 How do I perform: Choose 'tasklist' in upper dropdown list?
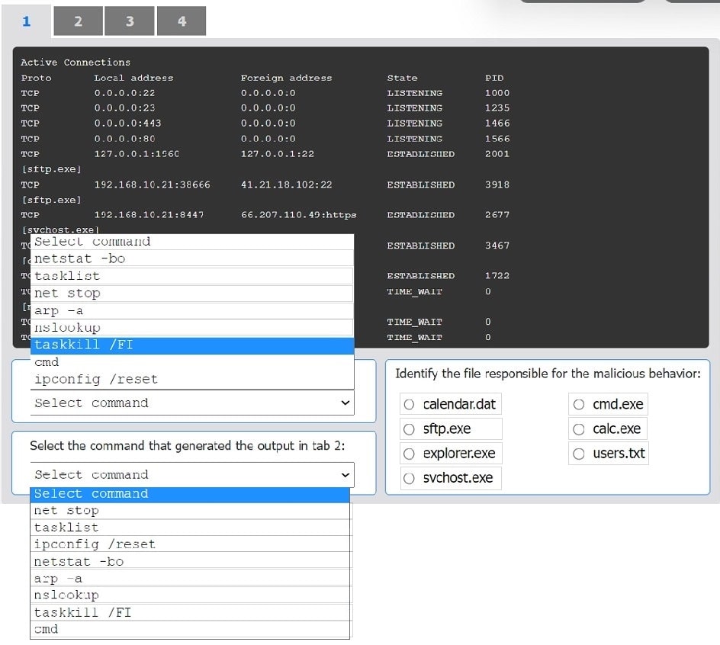(x=192, y=276)
